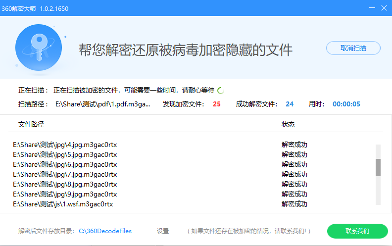Select the row 6.jpg.m3gac0rtx

click(65, 164)
